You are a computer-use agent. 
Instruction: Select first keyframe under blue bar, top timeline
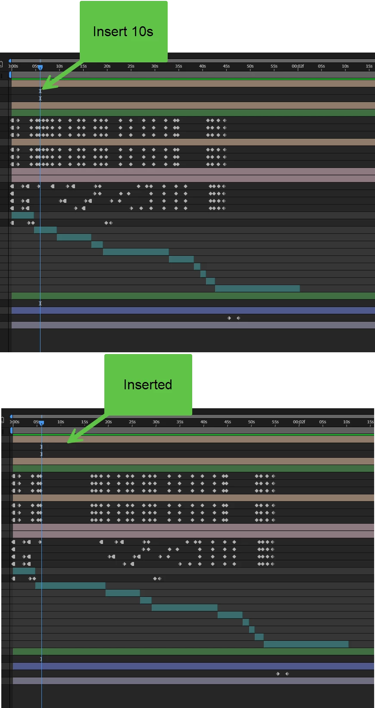pyautogui.click(x=229, y=318)
